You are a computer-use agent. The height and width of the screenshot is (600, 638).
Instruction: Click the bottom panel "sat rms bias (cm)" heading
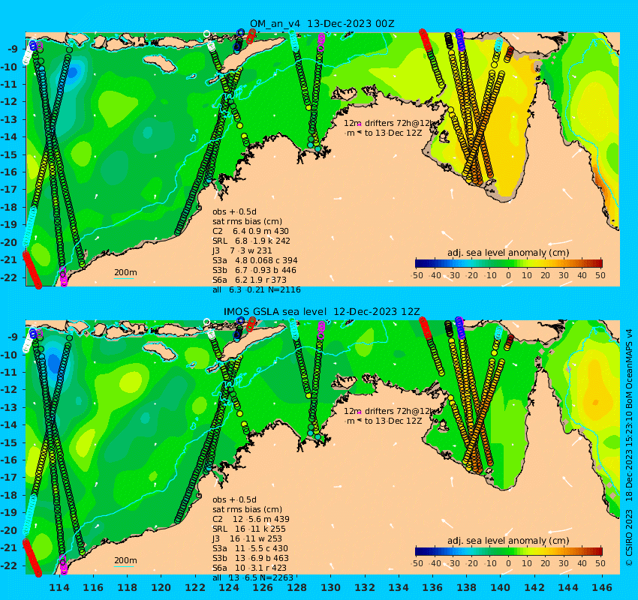[248, 509]
